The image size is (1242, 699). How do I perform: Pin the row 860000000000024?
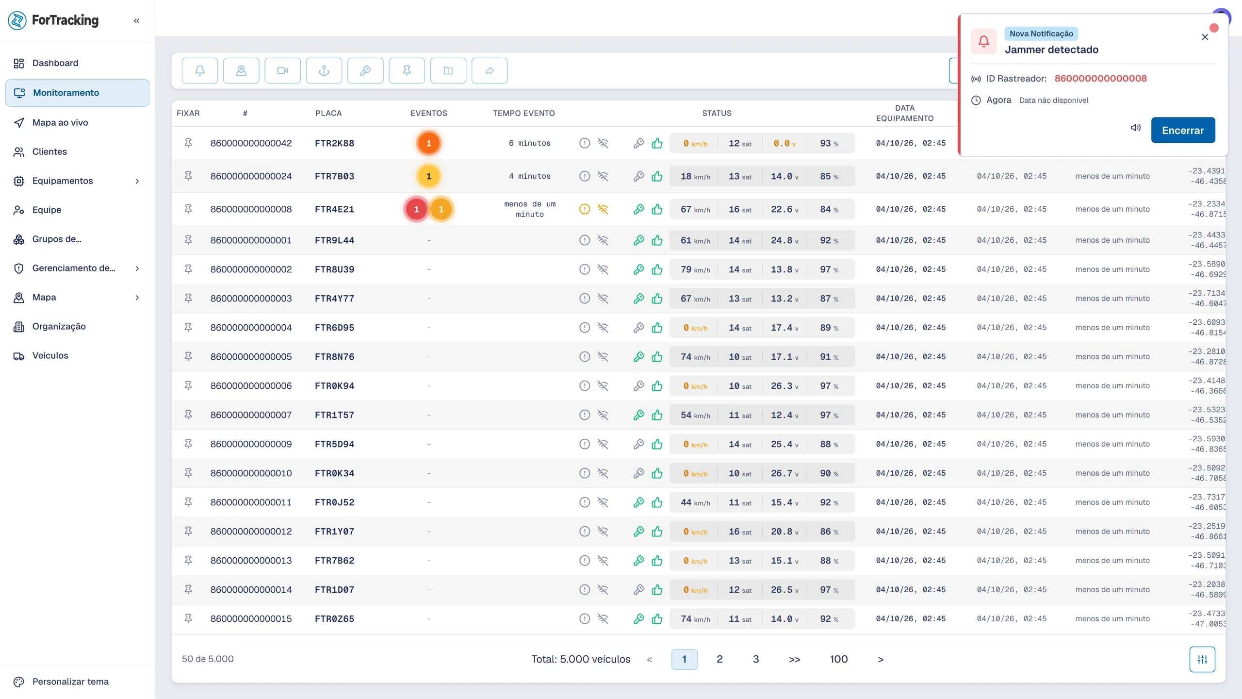coord(188,176)
